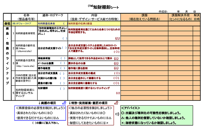Select the 通称・ロゴマーク column header

pos(53,17)
